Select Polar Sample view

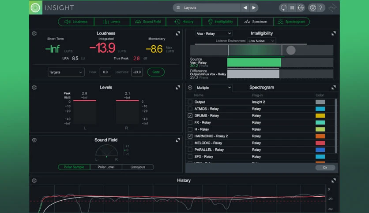click(x=74, y=167)
